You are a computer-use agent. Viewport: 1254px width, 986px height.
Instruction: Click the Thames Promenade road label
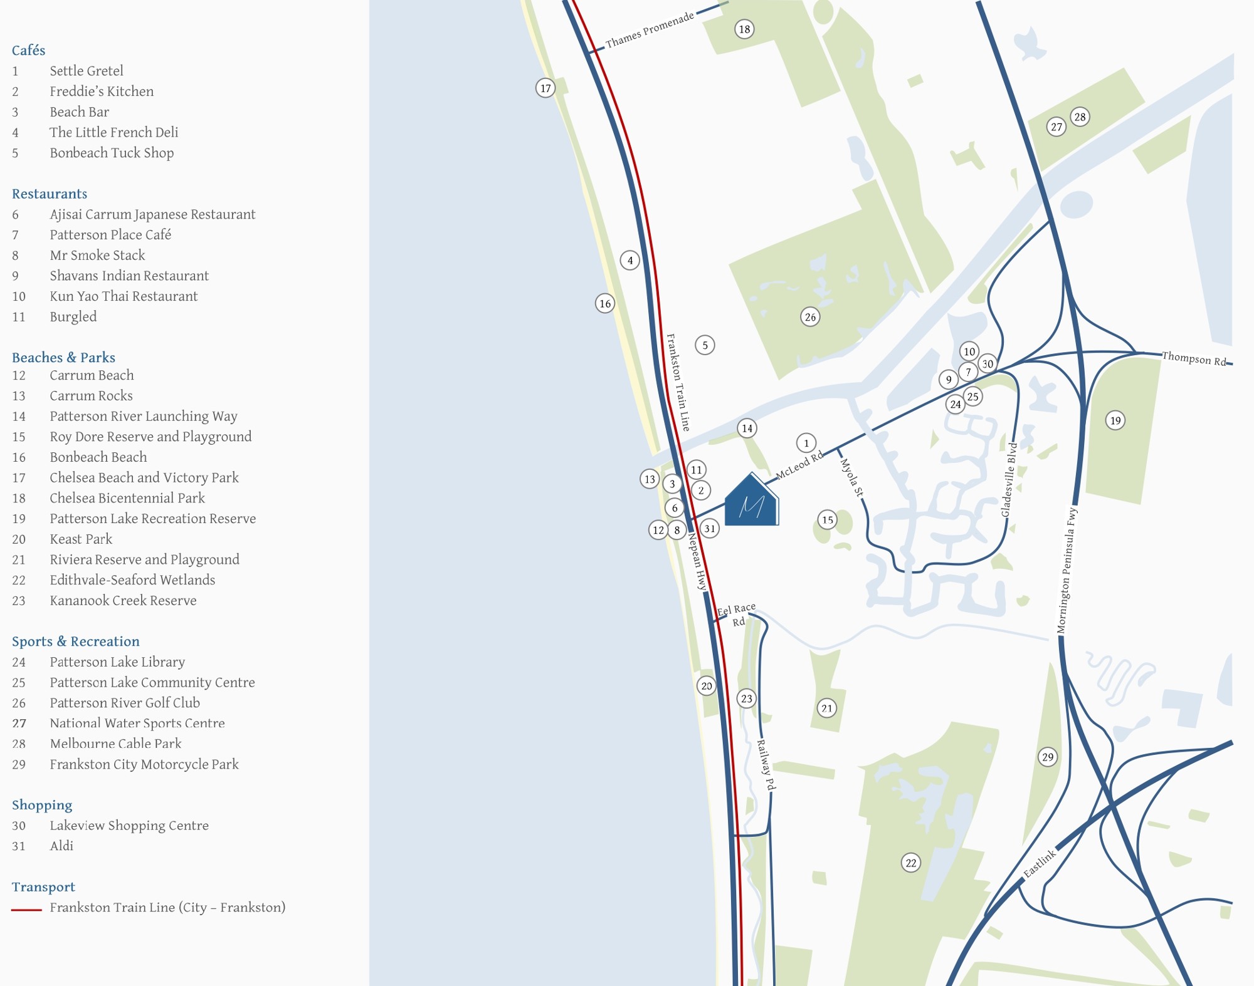[649, 30]
